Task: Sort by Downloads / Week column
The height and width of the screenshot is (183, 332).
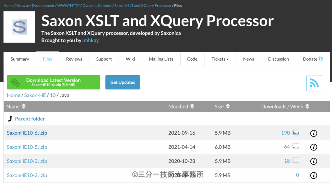Action: pyautogui.click(x=285, y=107)
